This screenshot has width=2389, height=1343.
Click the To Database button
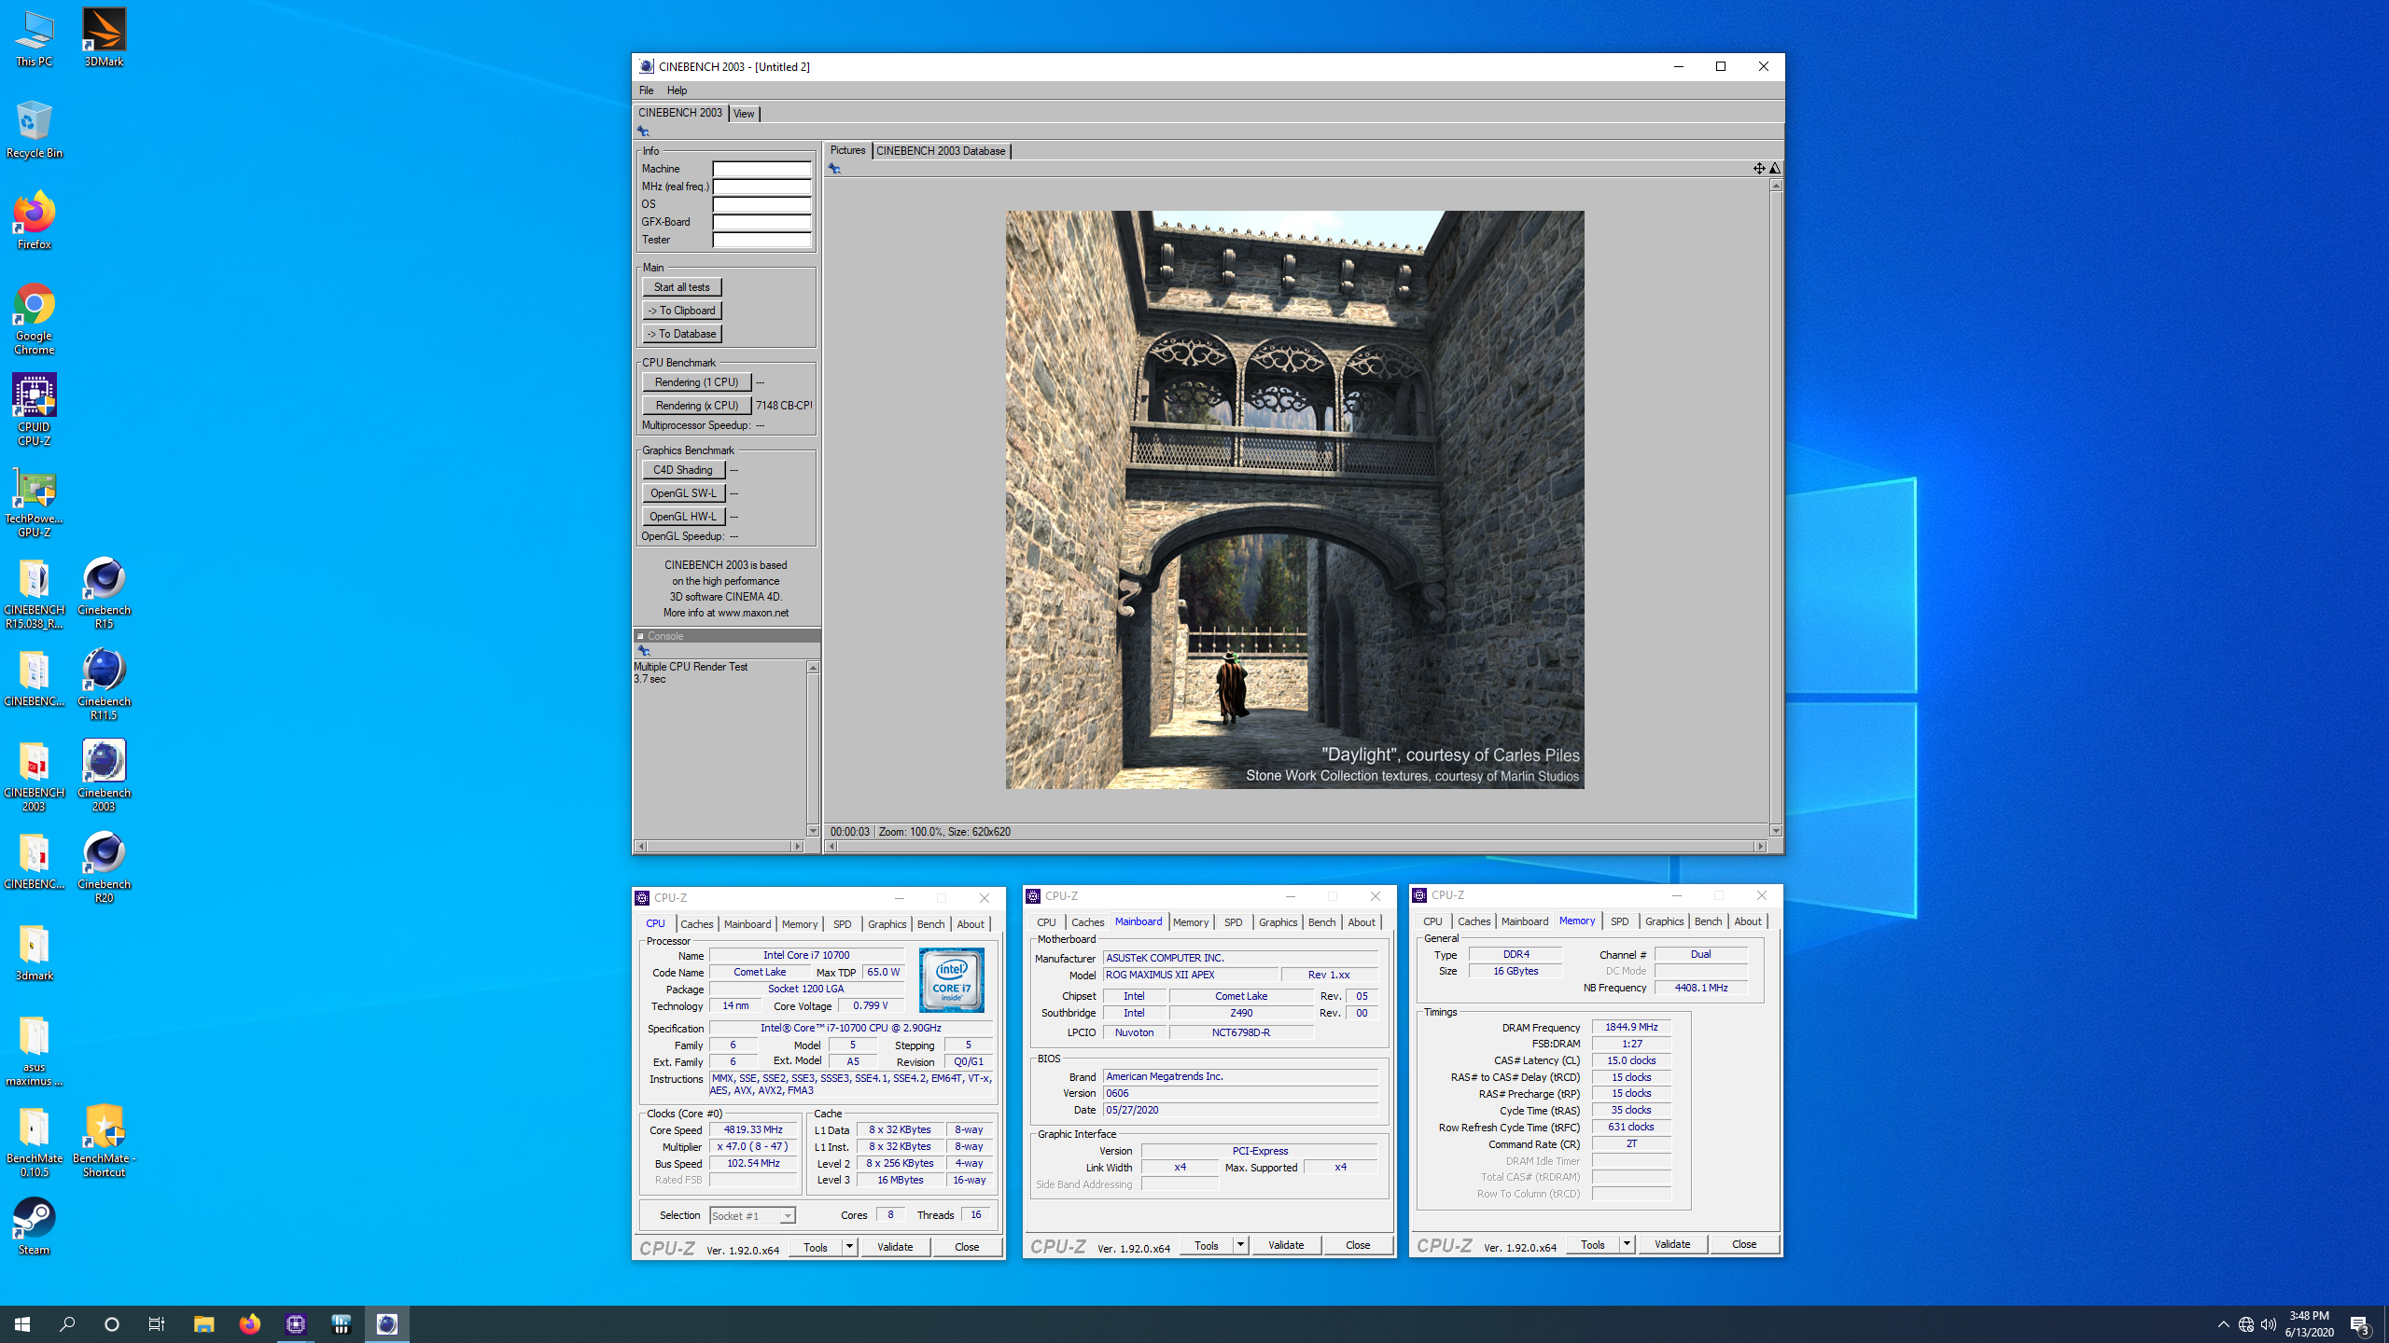click(681, 334)
